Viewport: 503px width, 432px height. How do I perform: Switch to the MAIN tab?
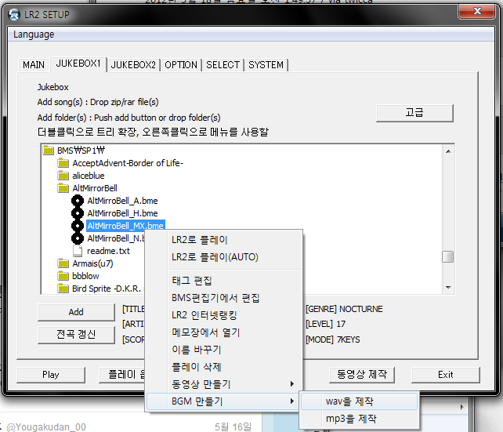pos(34,65)
